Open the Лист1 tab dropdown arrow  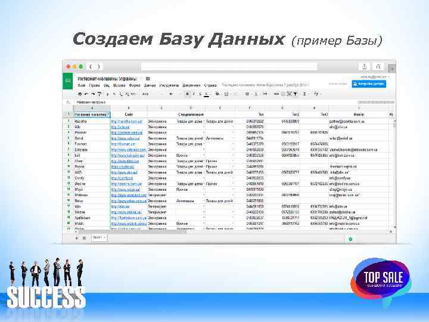[105, 238]
